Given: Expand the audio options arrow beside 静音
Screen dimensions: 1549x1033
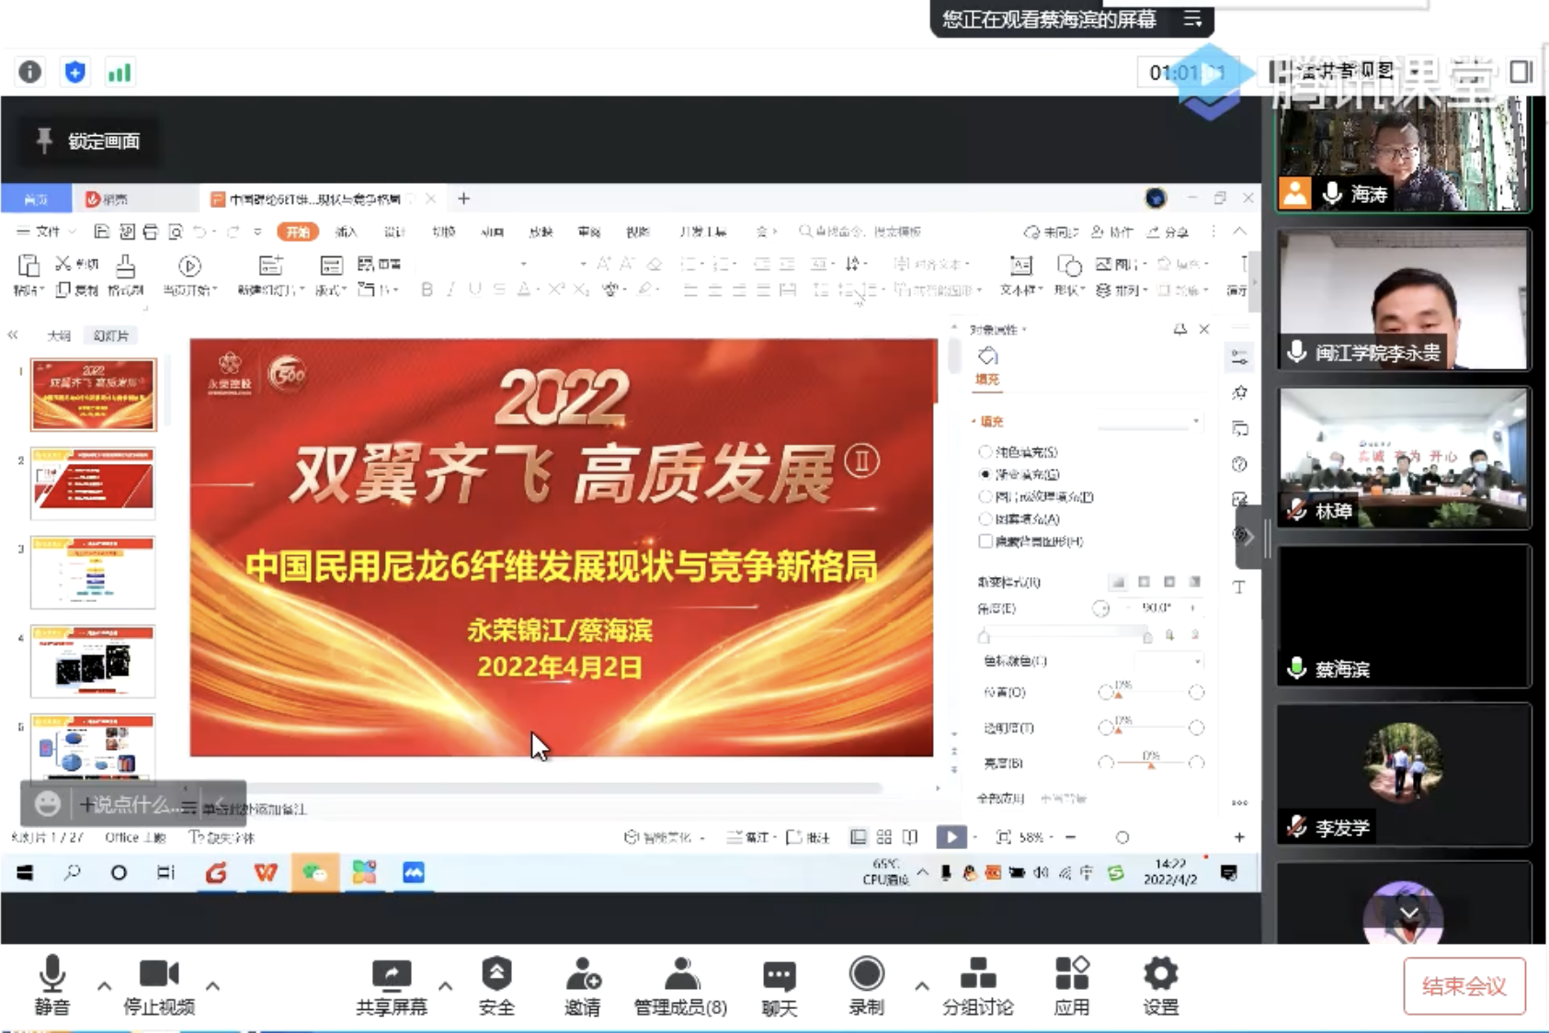Looking at the screenshot, I should tap(104, 986).
